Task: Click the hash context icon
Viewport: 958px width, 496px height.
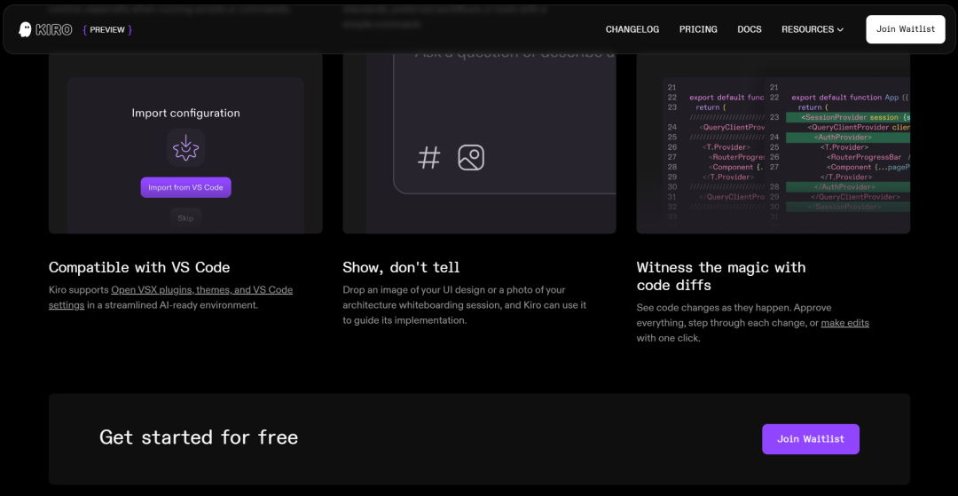Action: 429,158
